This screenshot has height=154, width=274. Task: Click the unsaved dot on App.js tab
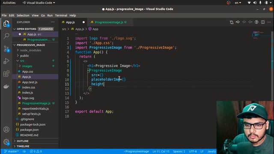(83, 22)
